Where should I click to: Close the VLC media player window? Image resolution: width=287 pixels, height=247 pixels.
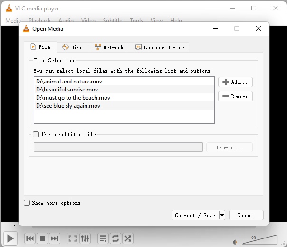point(276,8)
